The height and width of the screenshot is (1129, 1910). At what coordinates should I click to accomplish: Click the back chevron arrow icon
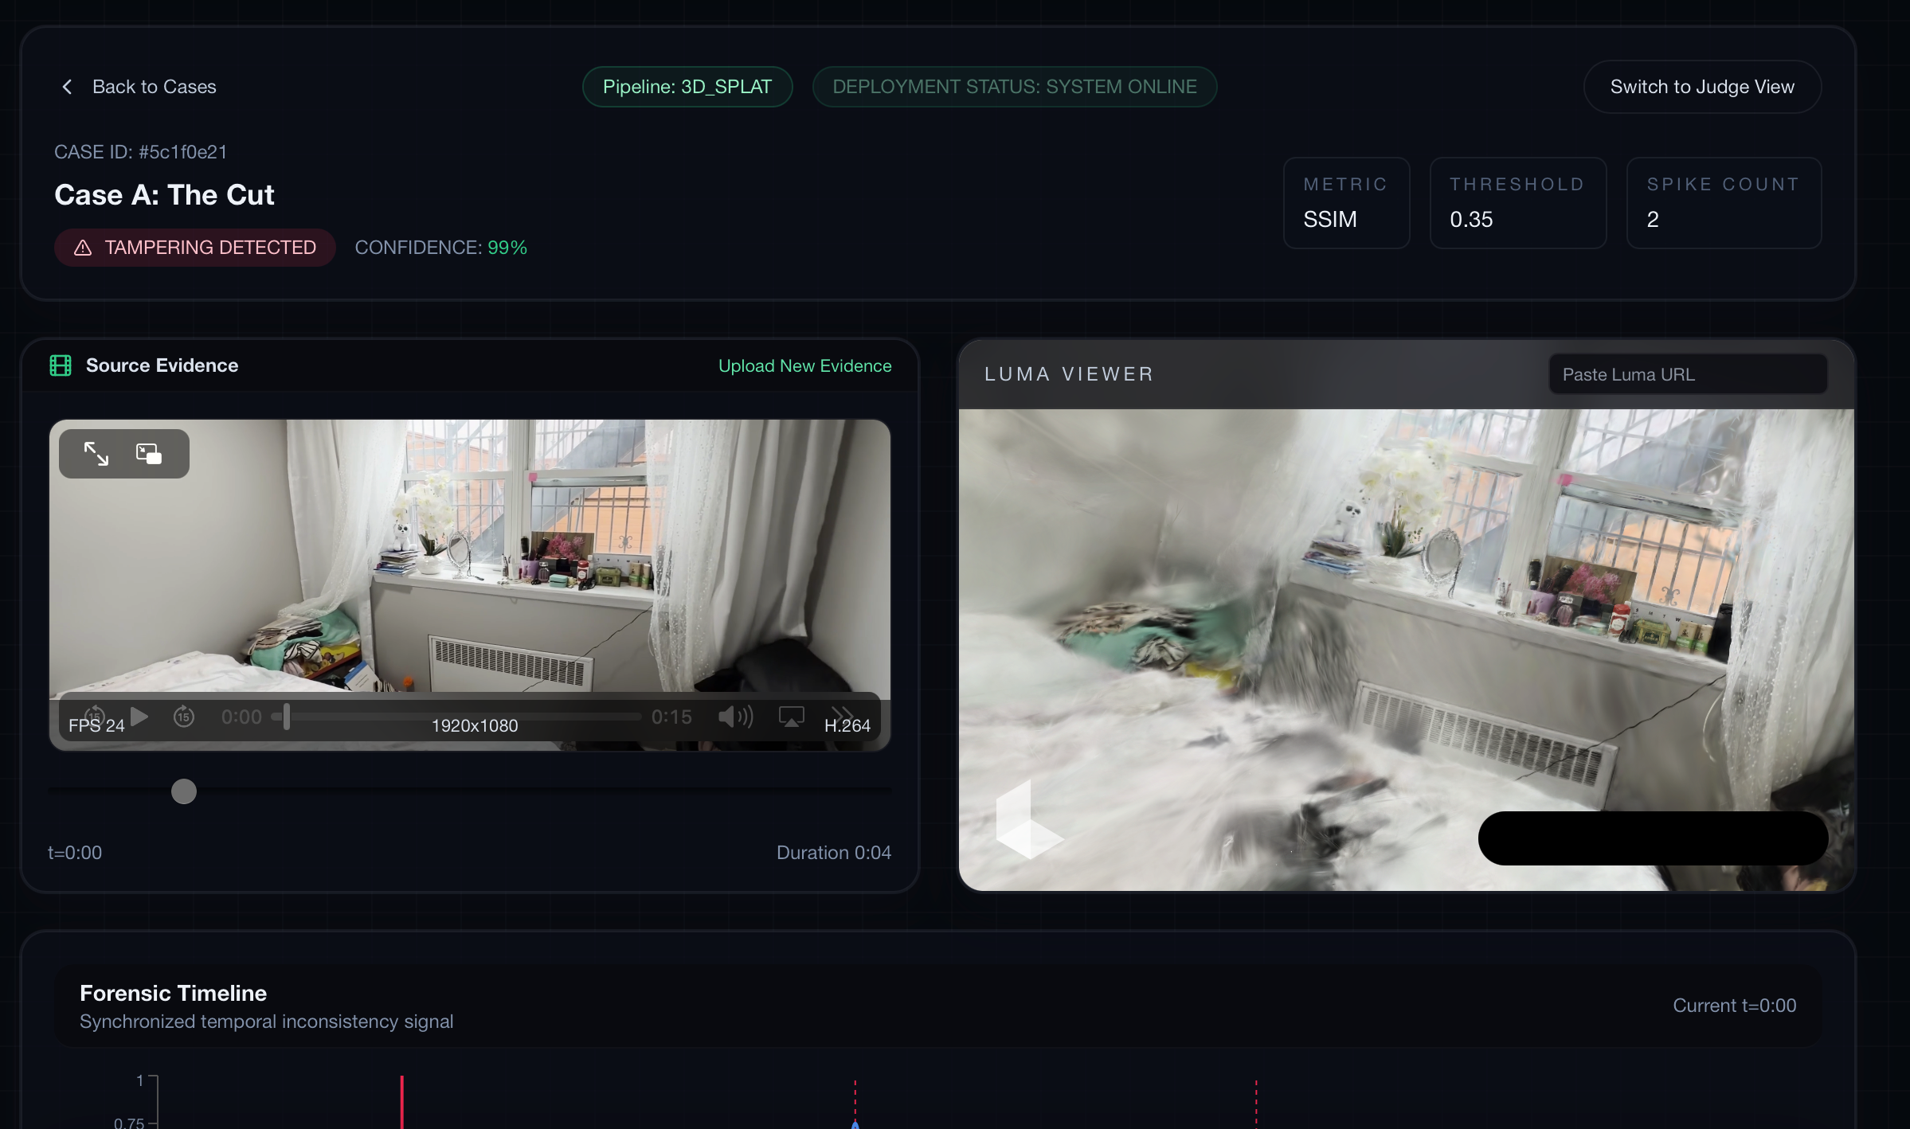[67, 87]
